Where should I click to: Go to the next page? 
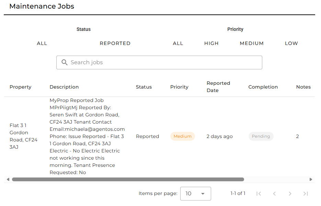coord(290,194)
